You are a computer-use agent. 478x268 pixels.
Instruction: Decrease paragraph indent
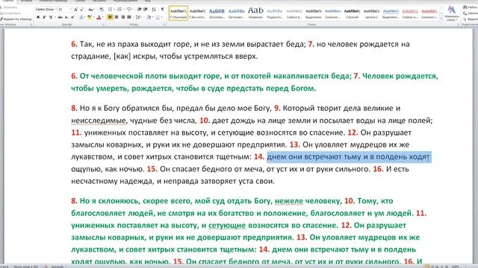[x=140, y=10]
